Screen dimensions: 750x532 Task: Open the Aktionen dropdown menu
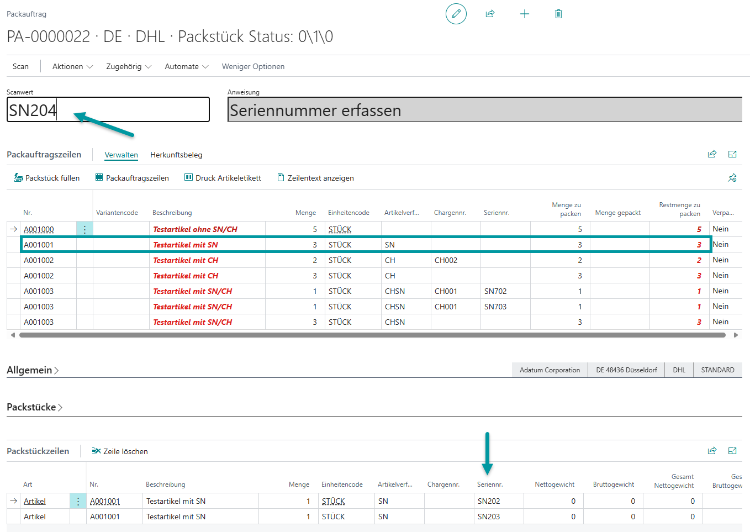point(72,66)
